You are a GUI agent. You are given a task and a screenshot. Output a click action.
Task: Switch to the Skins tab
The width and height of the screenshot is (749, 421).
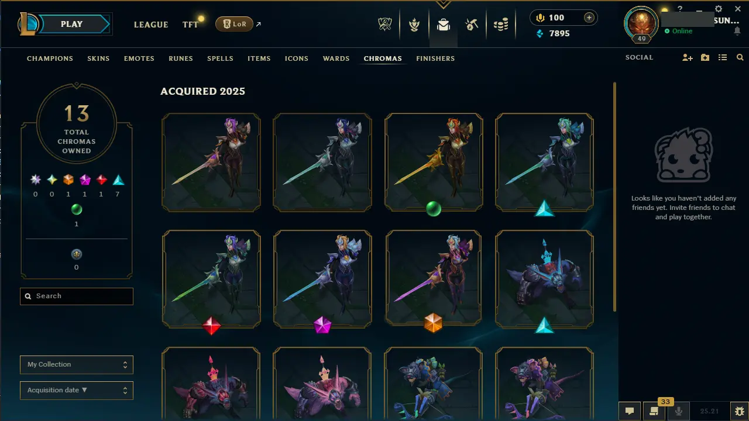coord(98,58)
